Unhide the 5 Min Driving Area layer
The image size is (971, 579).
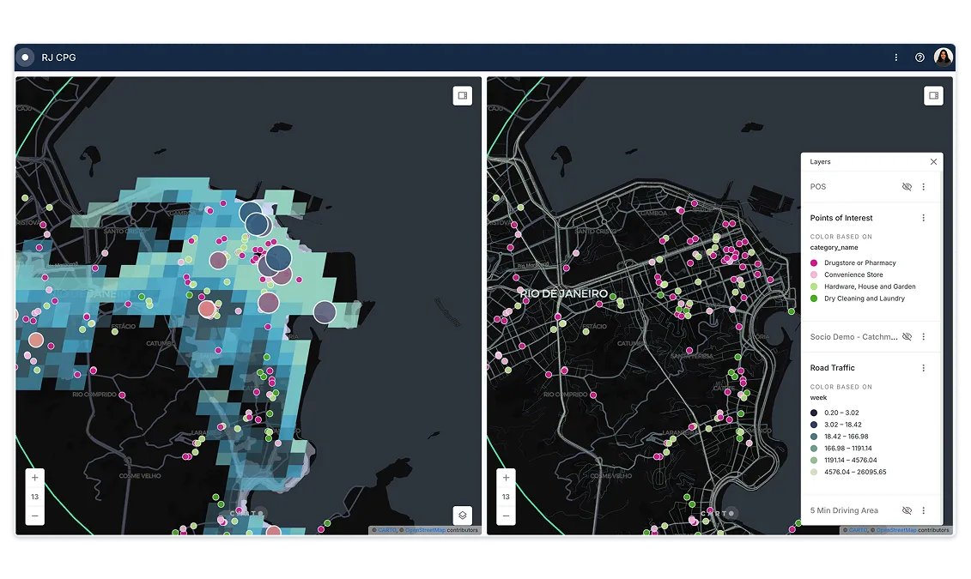(x=907, y=510)
